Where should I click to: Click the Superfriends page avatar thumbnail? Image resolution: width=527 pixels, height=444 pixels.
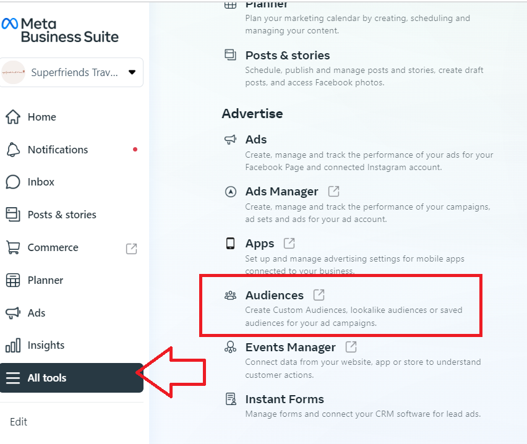[x=14, y=72]
